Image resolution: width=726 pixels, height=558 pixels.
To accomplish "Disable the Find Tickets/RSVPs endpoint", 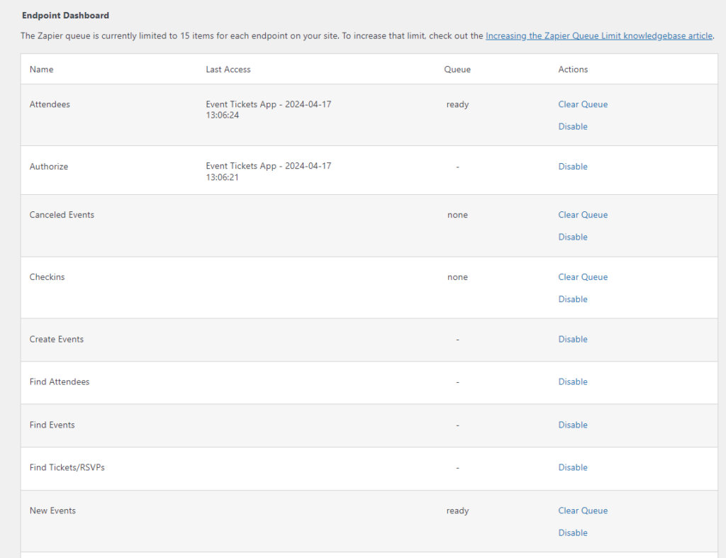I will tap(573, 467).
